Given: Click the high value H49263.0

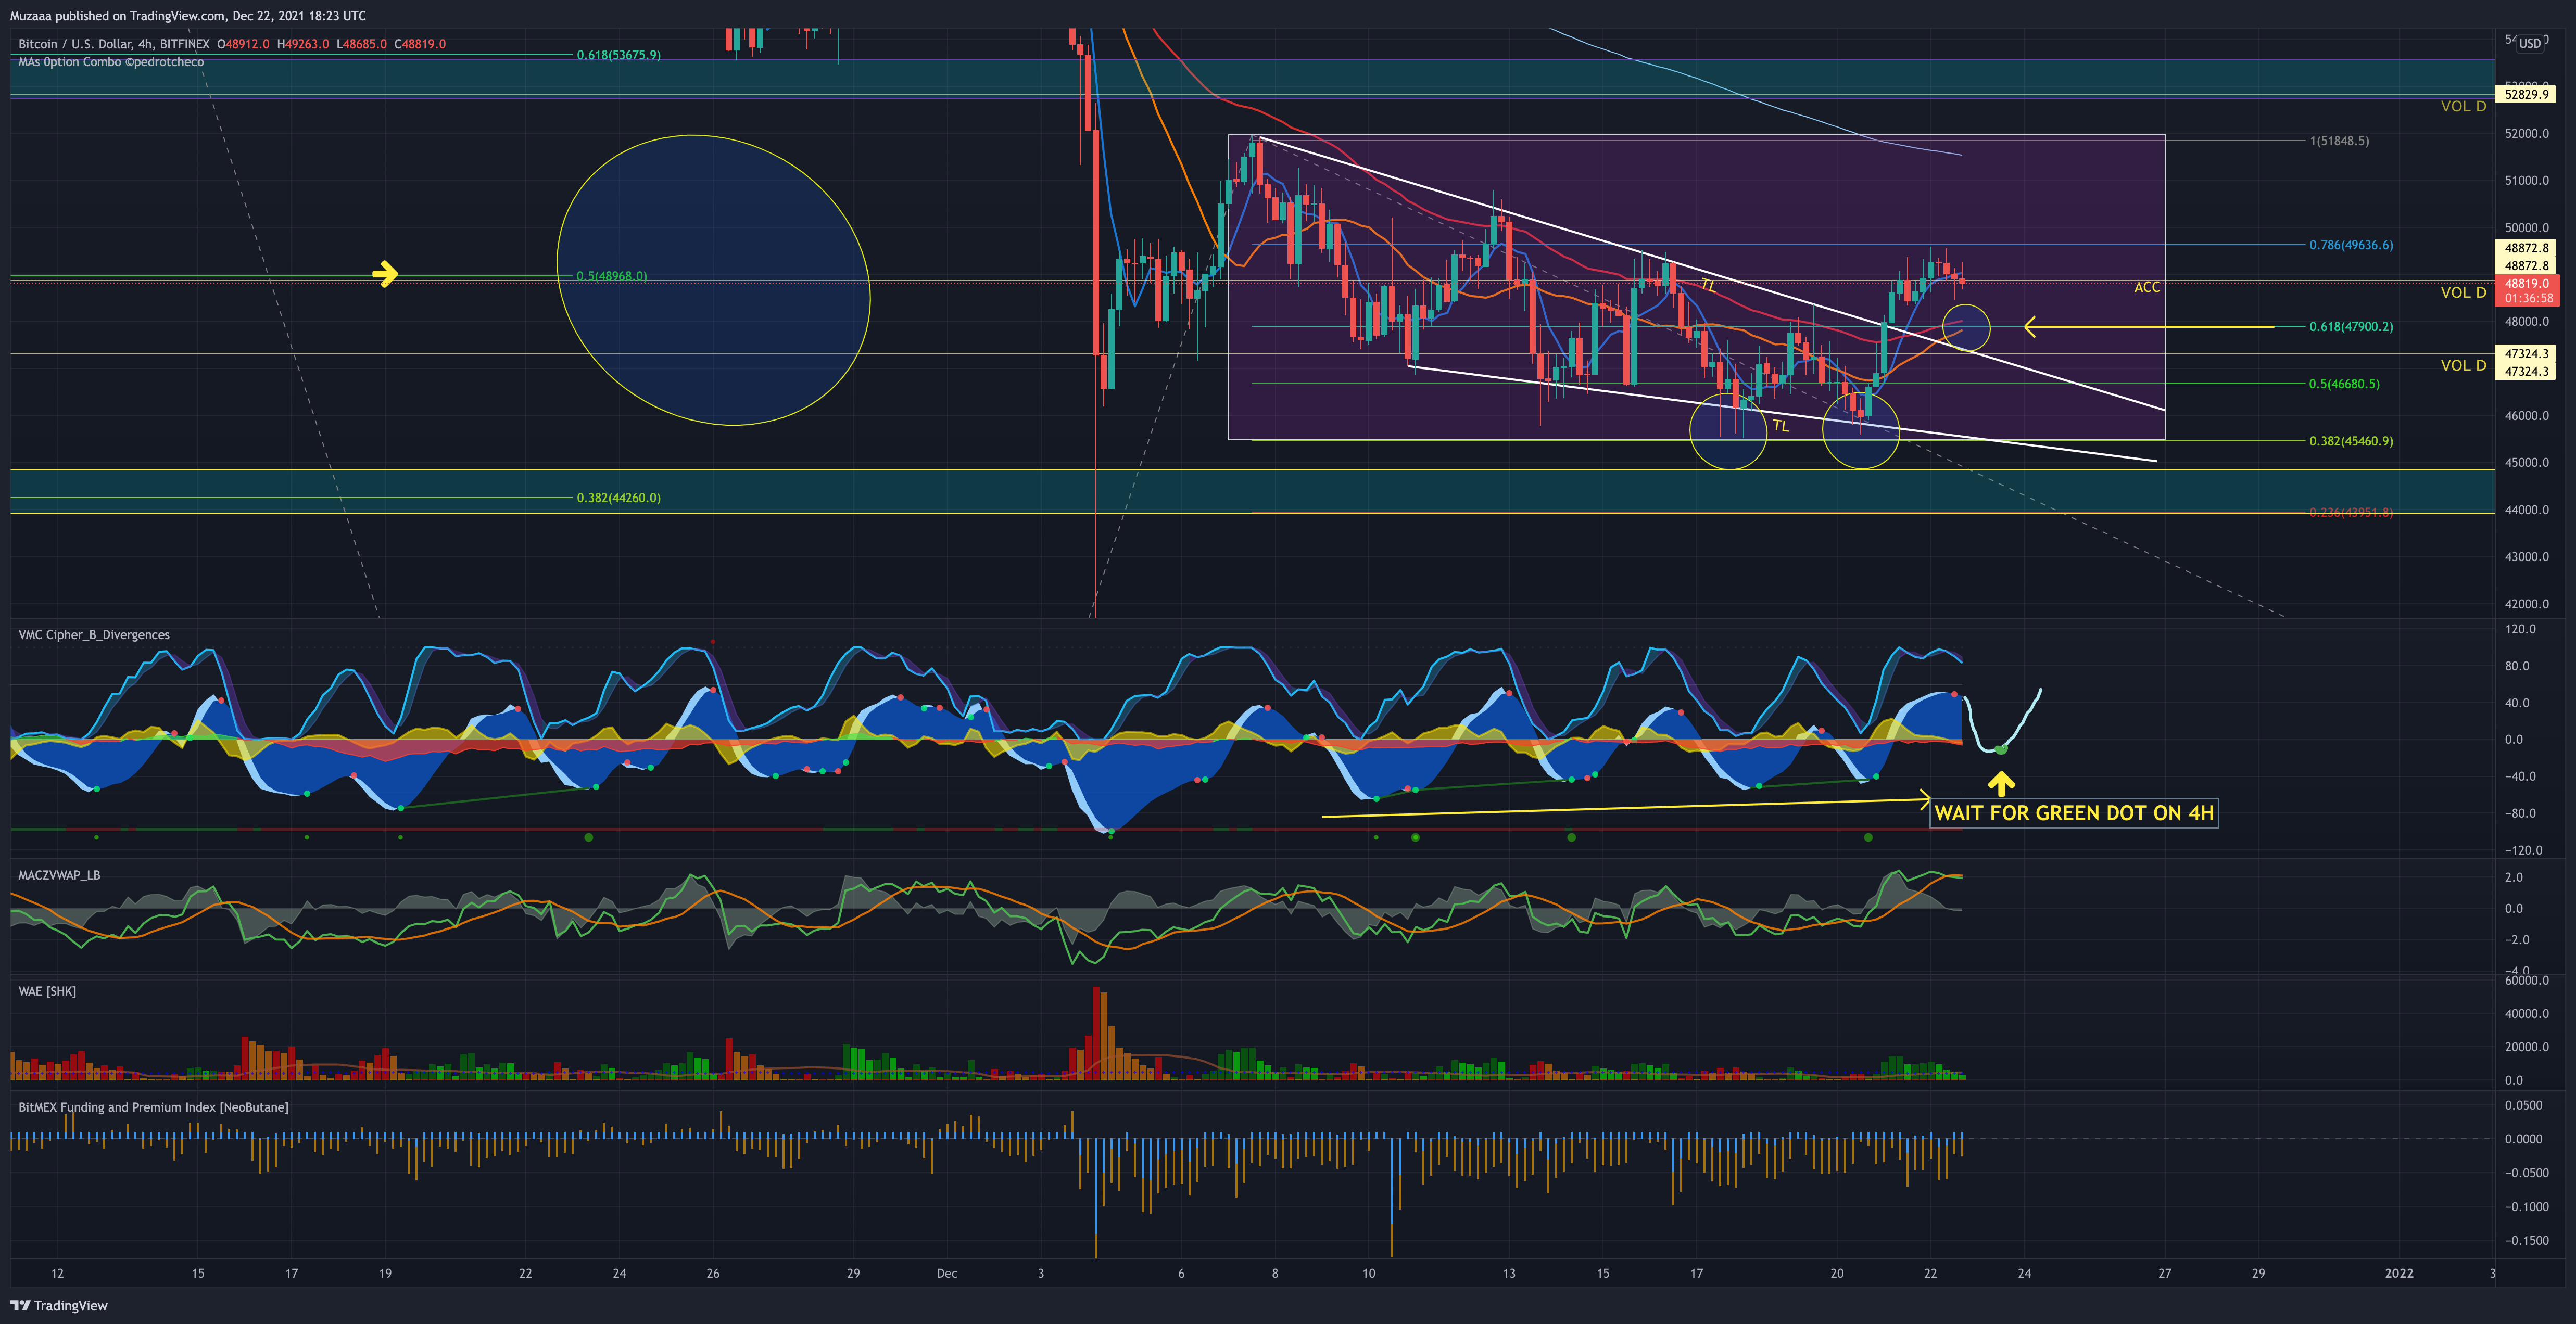Looking at the screenshot, I should coord(303,44).
